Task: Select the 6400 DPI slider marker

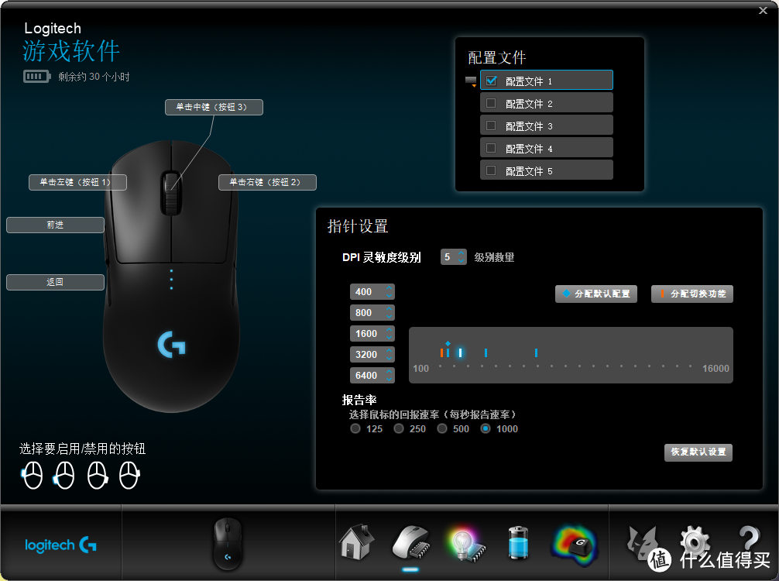Action: pos(536,353)
